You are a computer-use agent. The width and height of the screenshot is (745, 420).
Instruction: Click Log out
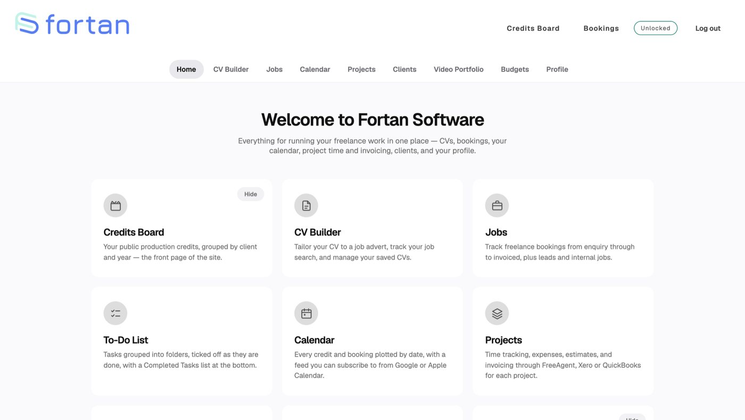coord(708,28)
